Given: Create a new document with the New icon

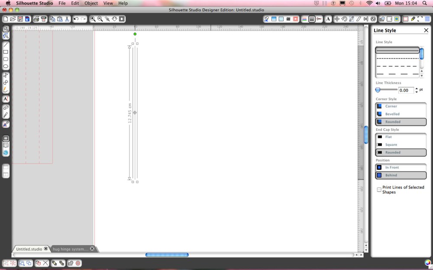Looking at the screenshot, I should tap(5, 19).
